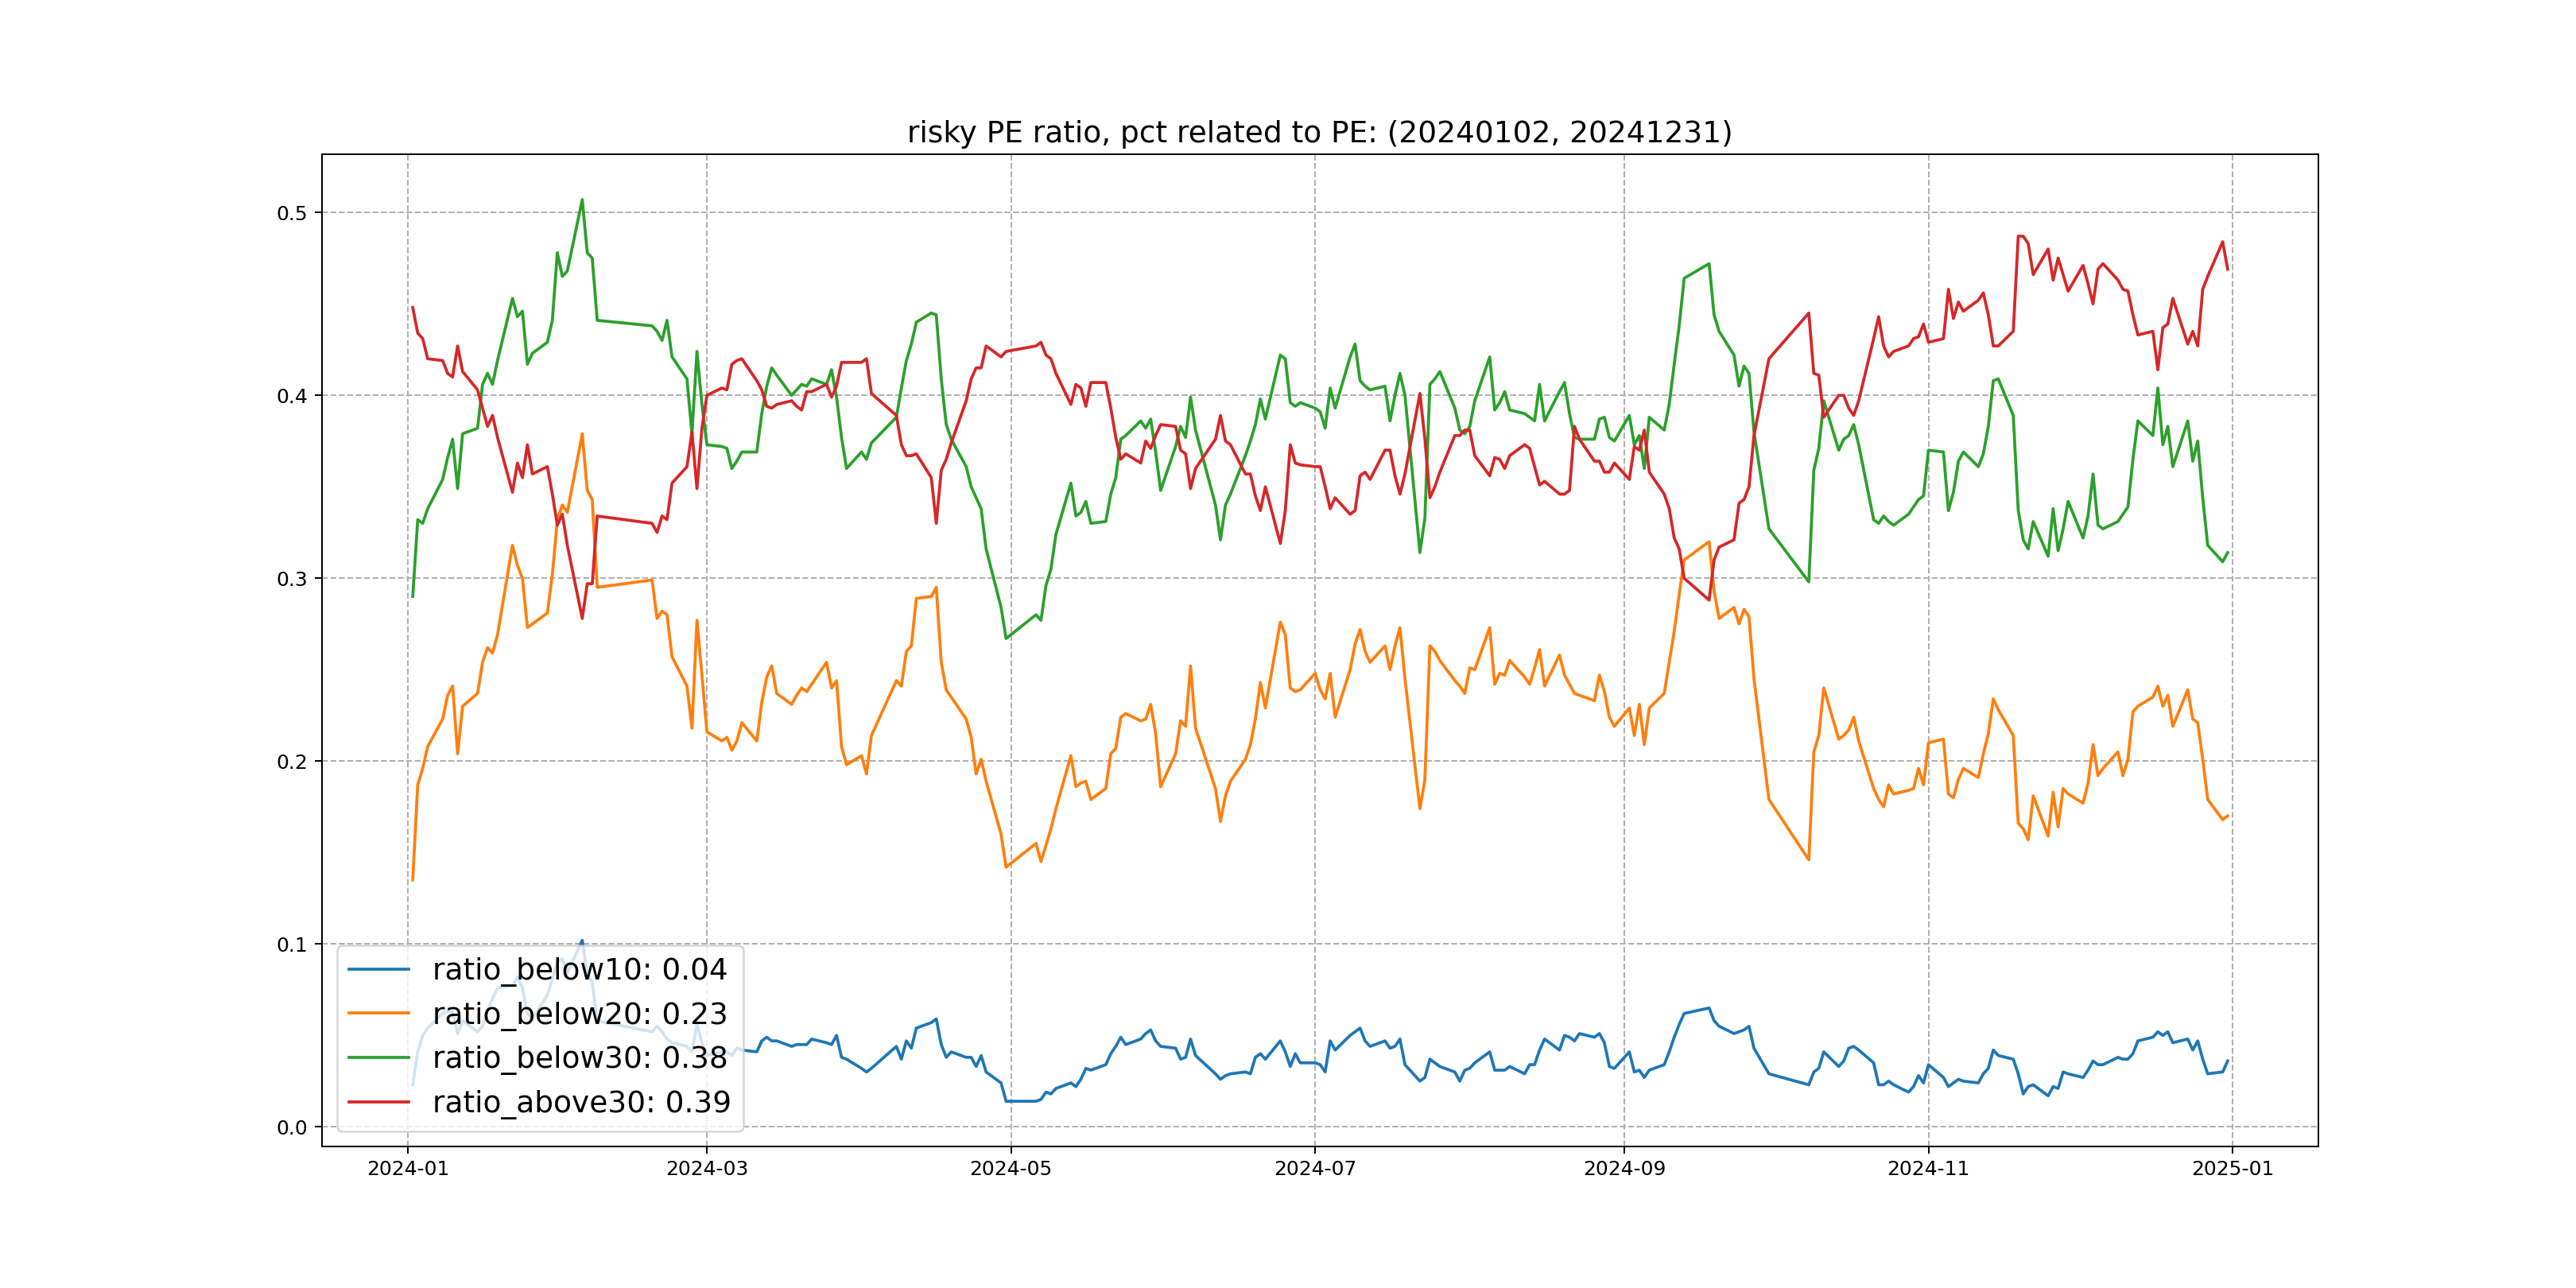Click the 0.3 y-axis tick label
Image resolution: width=2576 pixels, height=1288 pixels.
point(292,579)
